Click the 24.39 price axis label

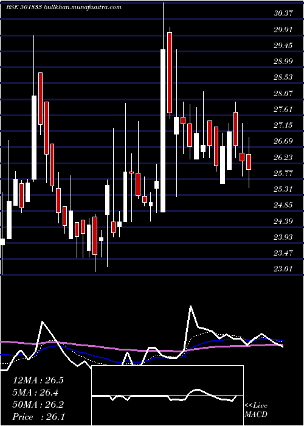click(x=283, y=221)
